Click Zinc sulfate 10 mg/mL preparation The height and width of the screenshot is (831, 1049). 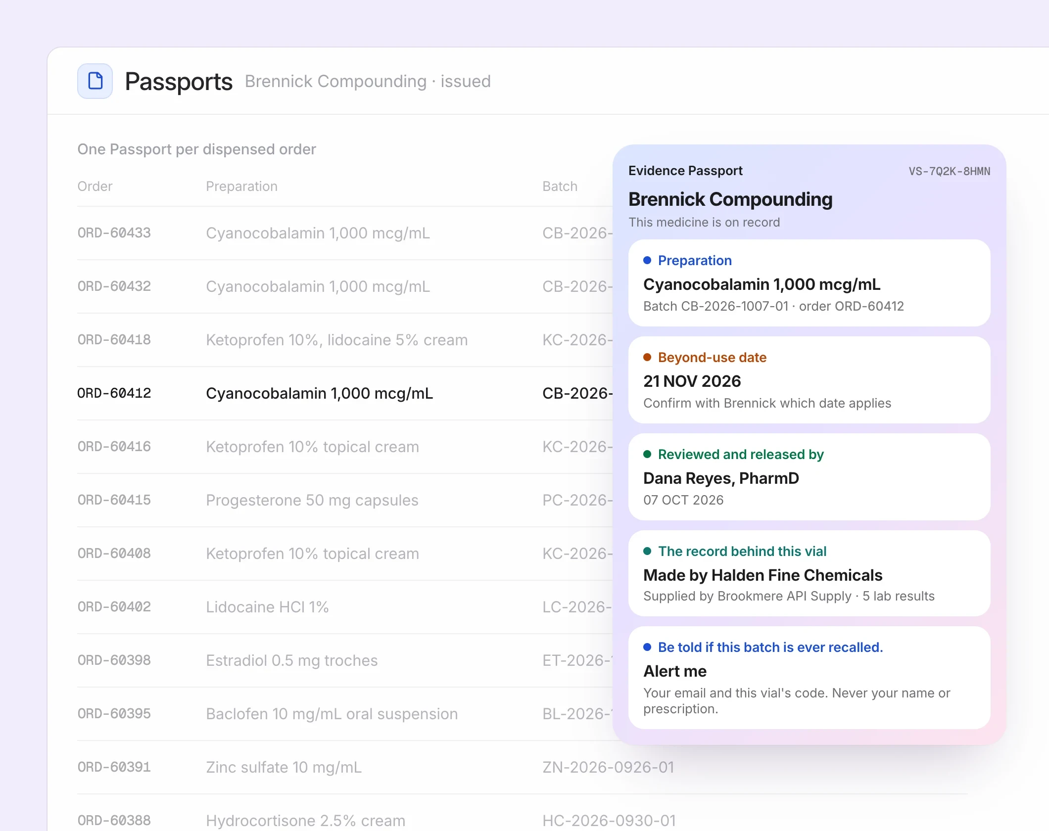tap(284, 767)
